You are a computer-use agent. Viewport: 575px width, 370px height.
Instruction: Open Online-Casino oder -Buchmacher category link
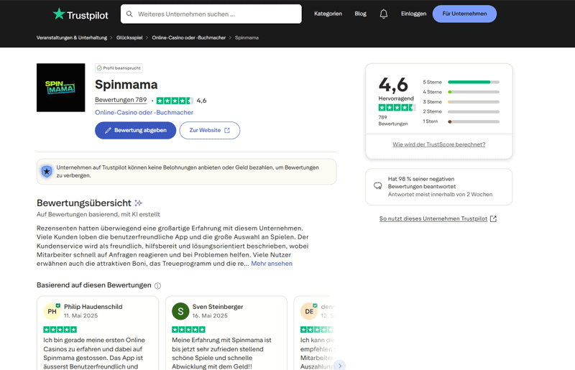click(x=144, y=112)
